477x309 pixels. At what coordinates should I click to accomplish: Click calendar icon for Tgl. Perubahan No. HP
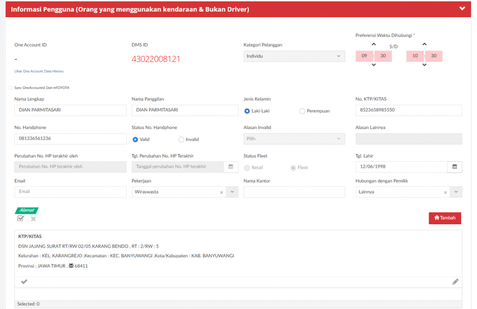tap(231, 166)
